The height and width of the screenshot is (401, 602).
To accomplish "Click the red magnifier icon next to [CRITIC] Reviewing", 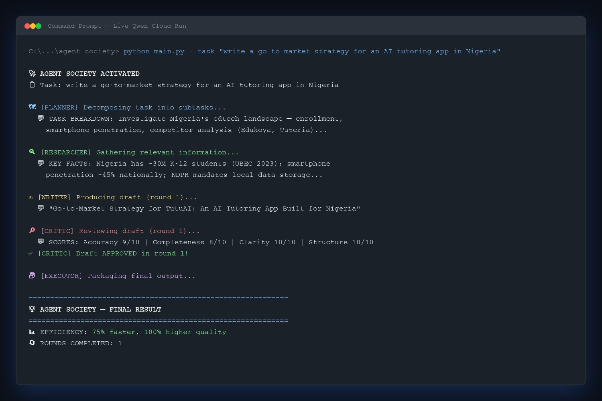I will point(32,231).
